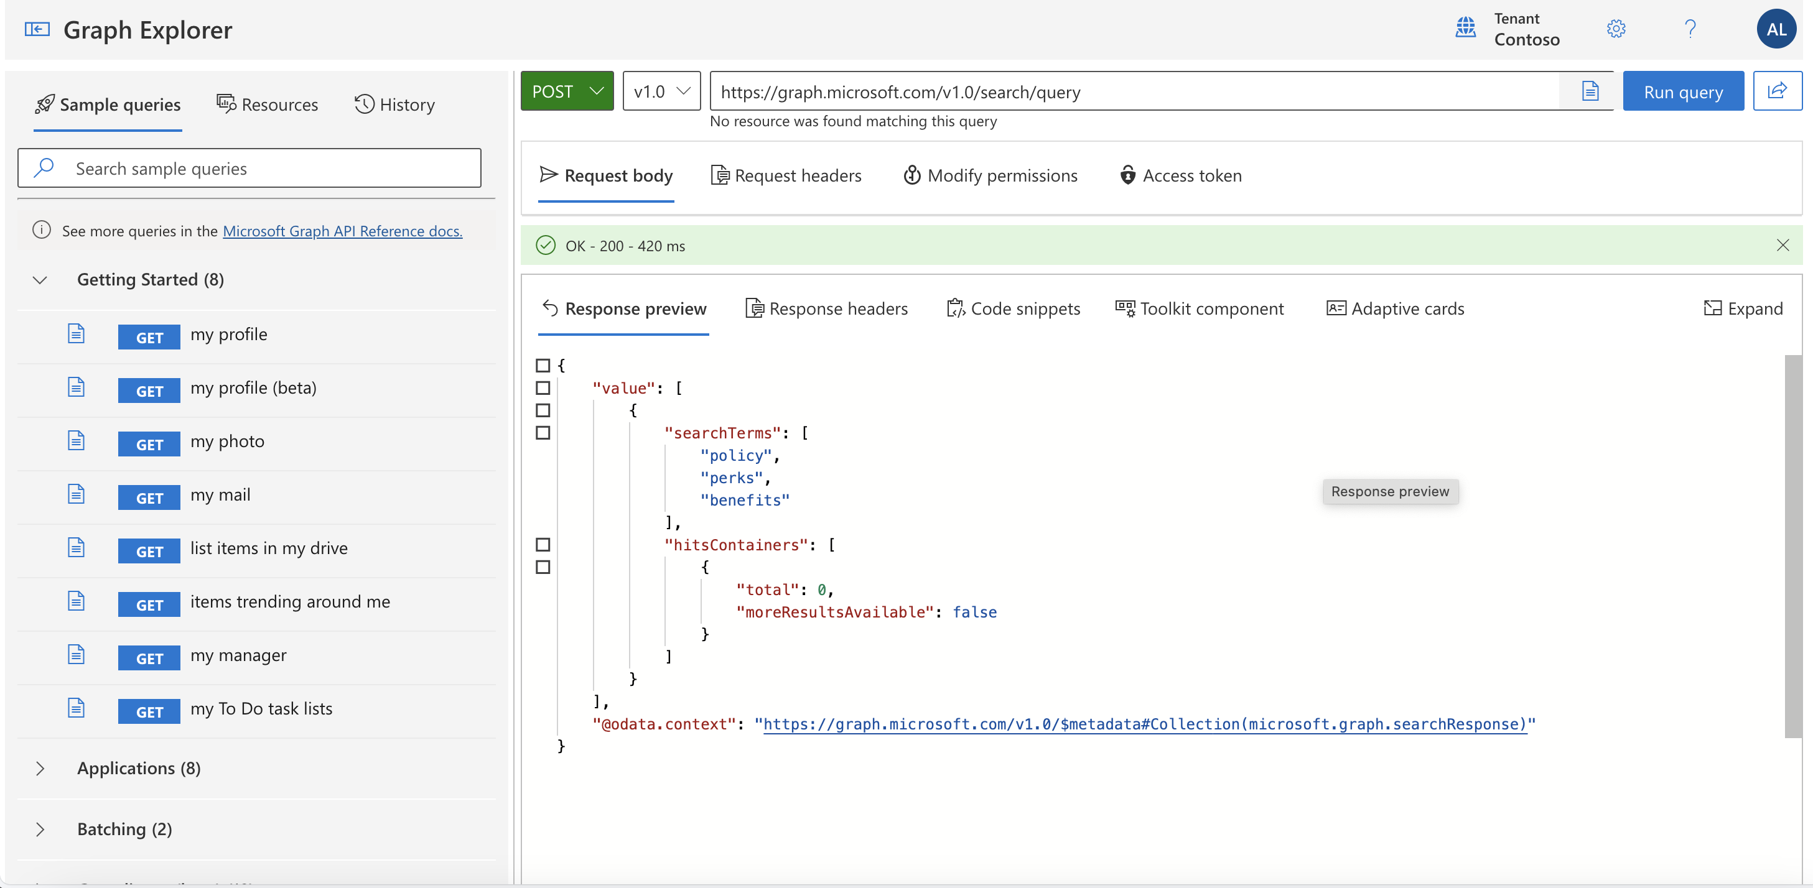
Task: Click the search sample queries input field
Action: click(x=249, y=167)
